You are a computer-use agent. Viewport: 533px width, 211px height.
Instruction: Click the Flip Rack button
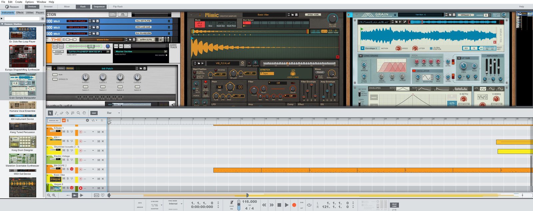[118, 7]
